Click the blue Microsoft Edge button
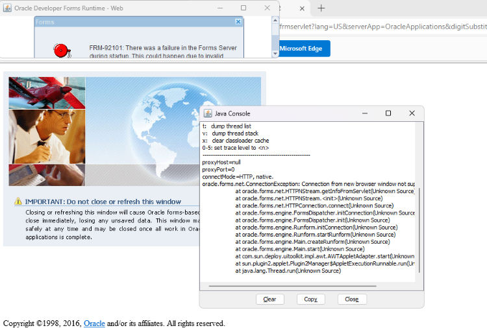The height and width of the screenshot is (328, 487). click(x=305, y=49)
